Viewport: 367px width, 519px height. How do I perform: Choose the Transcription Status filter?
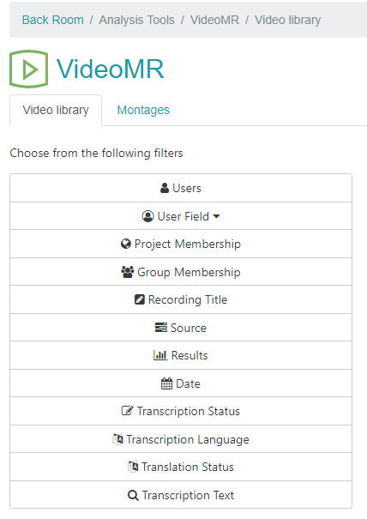click(x=181, y=411)
